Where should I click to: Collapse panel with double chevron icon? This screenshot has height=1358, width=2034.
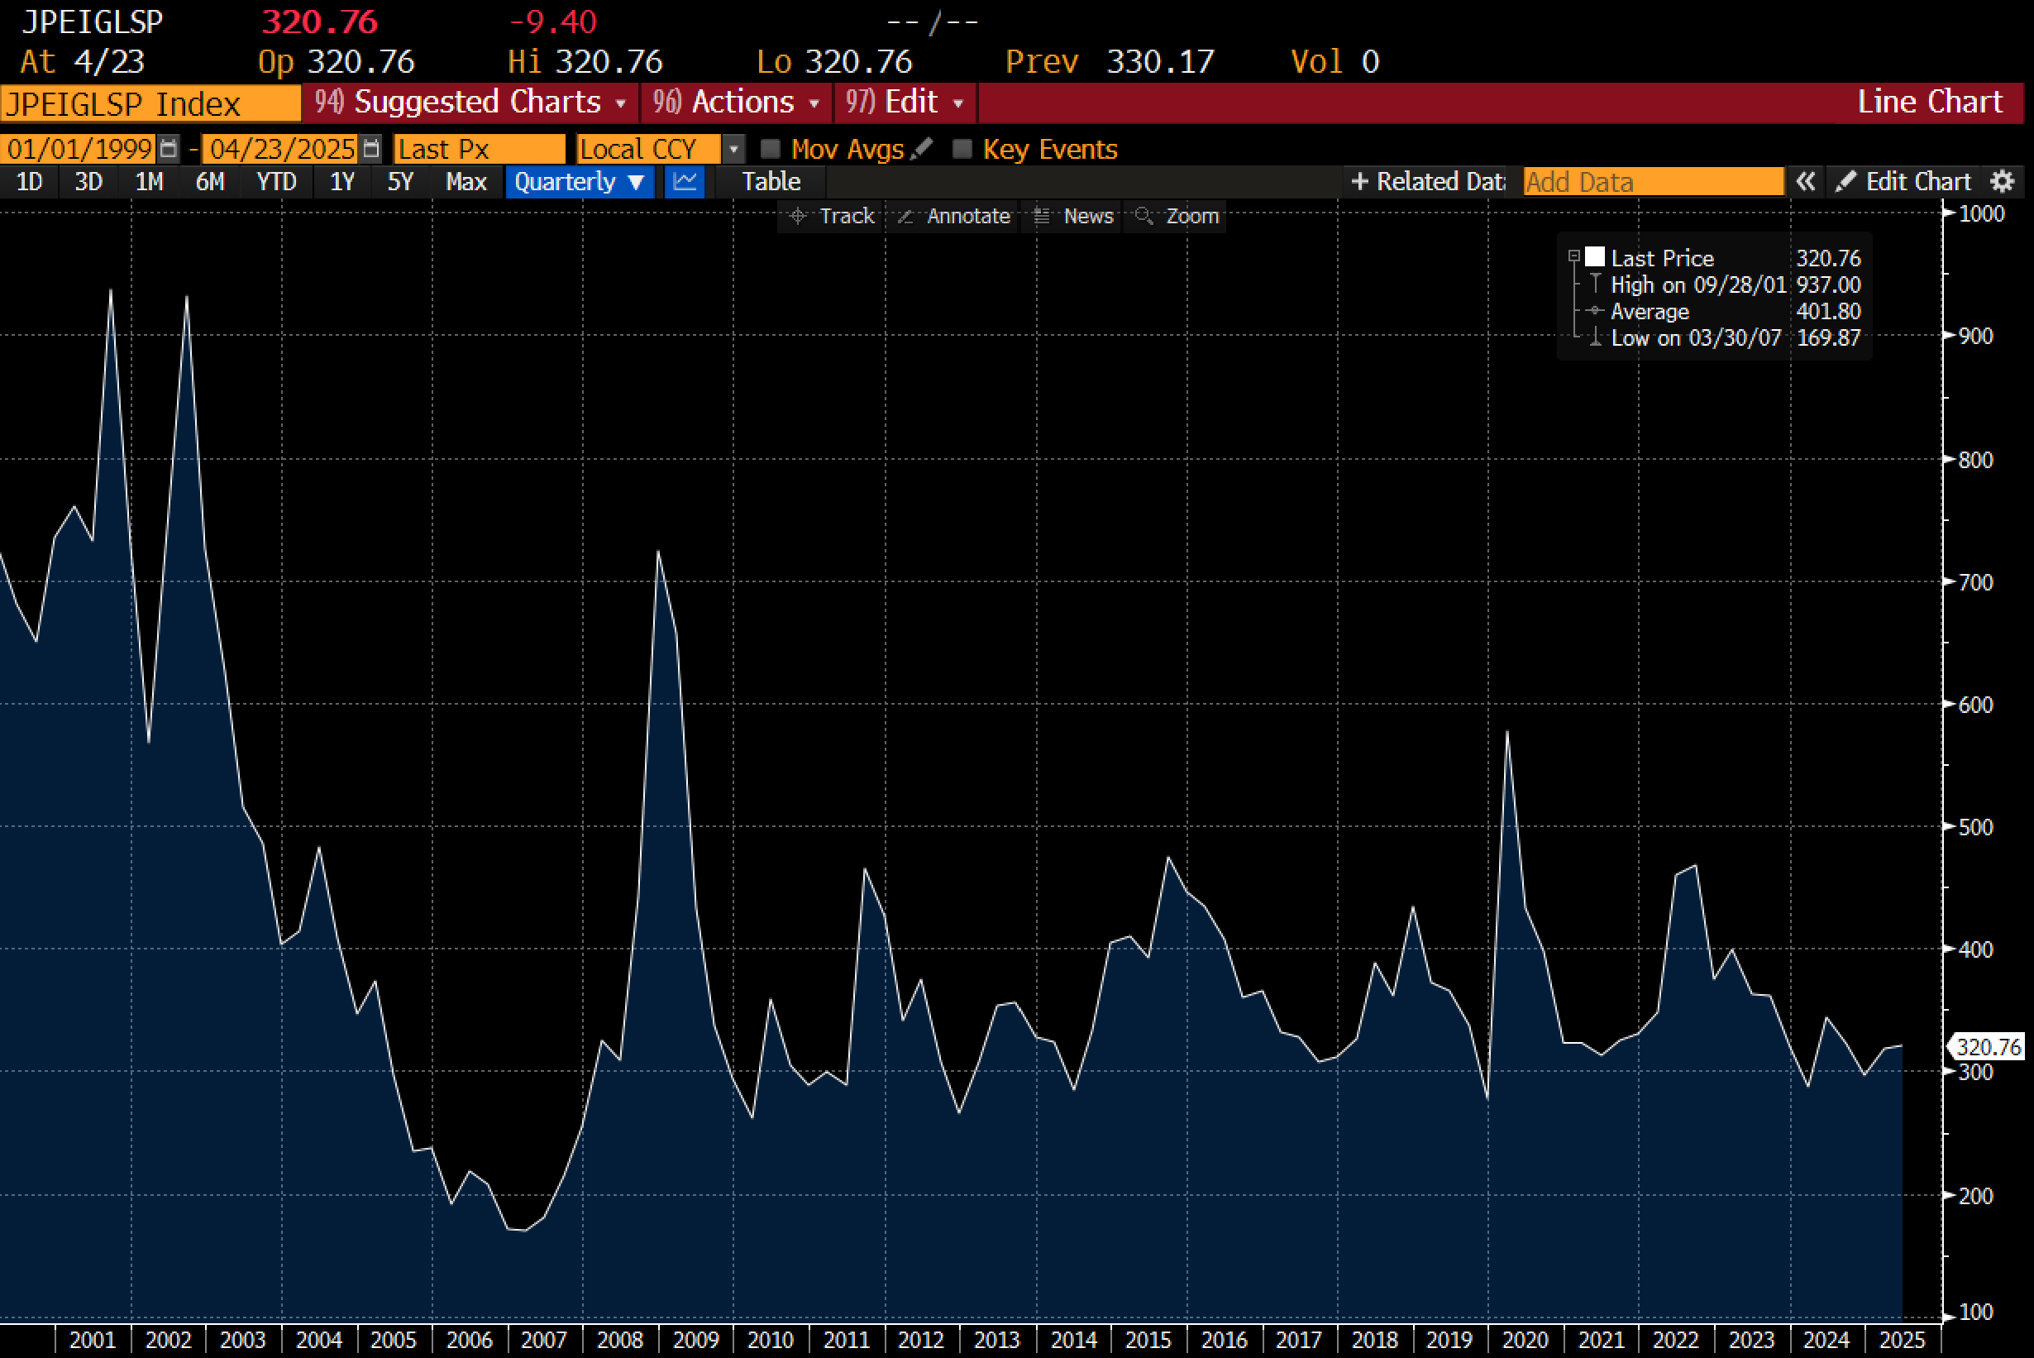pyautogui.click(x=1806, y=182)
